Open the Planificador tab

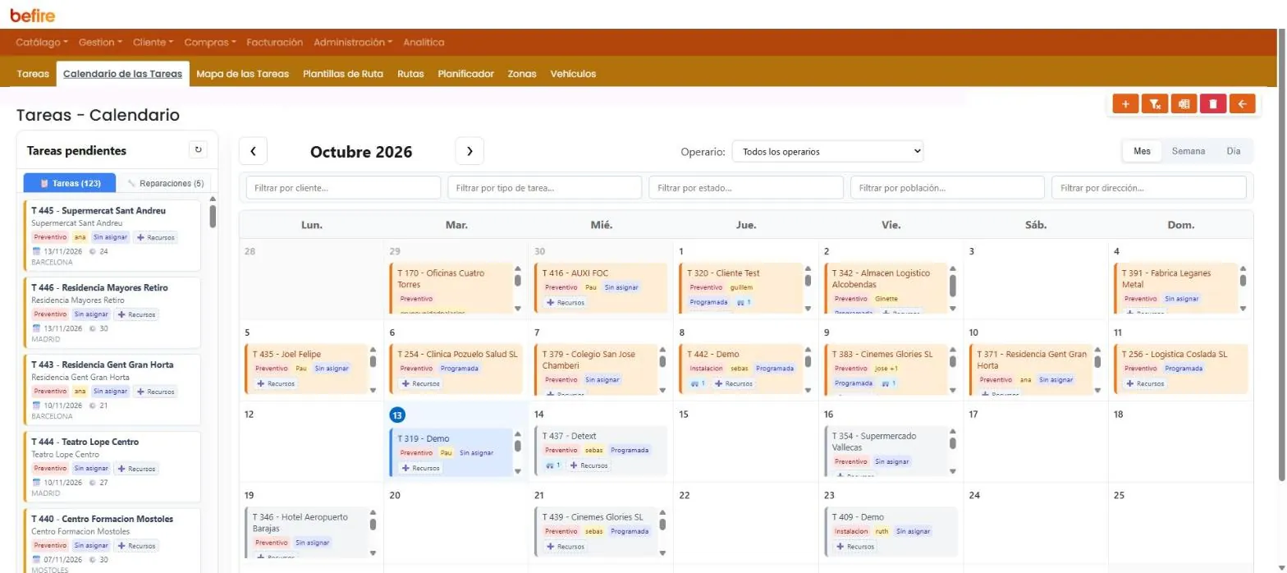(466, 74)
